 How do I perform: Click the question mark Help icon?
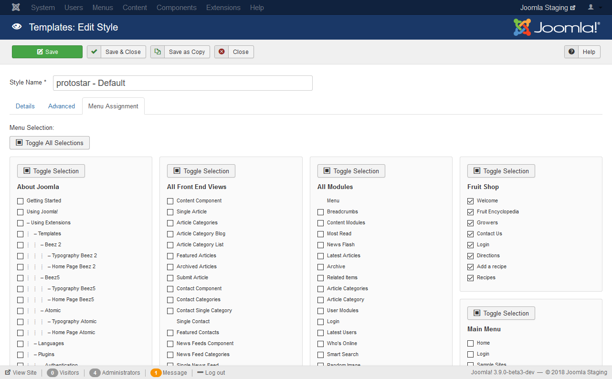tap(571, 52)
